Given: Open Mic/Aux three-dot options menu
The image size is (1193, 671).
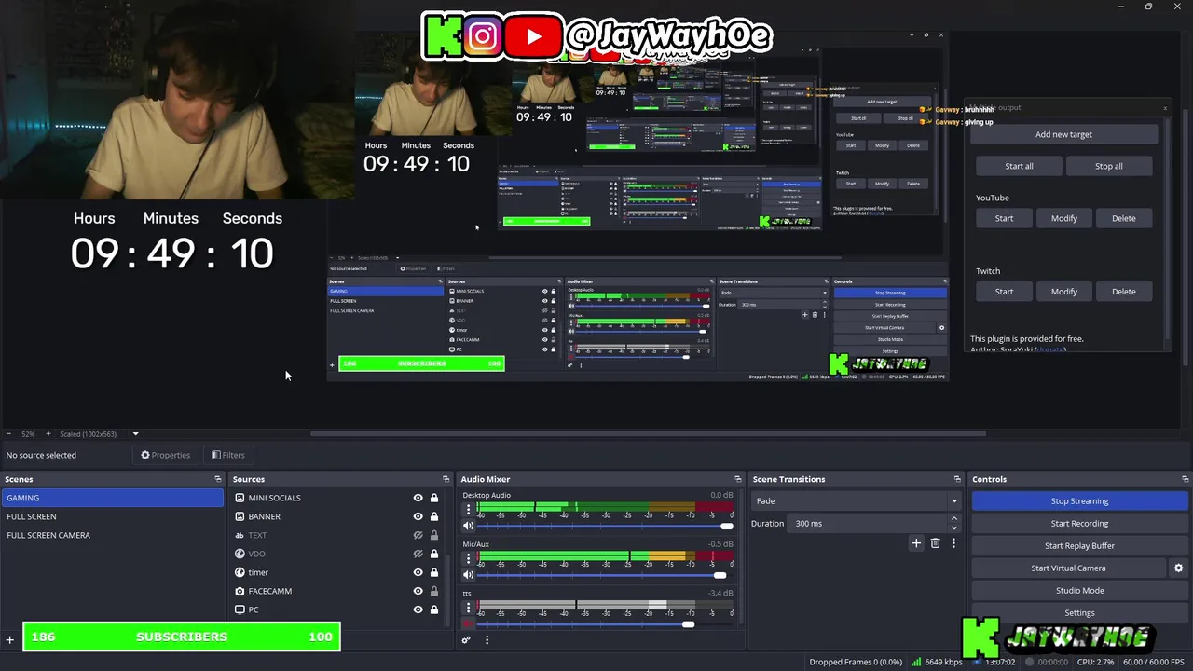Looking at the screenshot, I should coord(469,558).
